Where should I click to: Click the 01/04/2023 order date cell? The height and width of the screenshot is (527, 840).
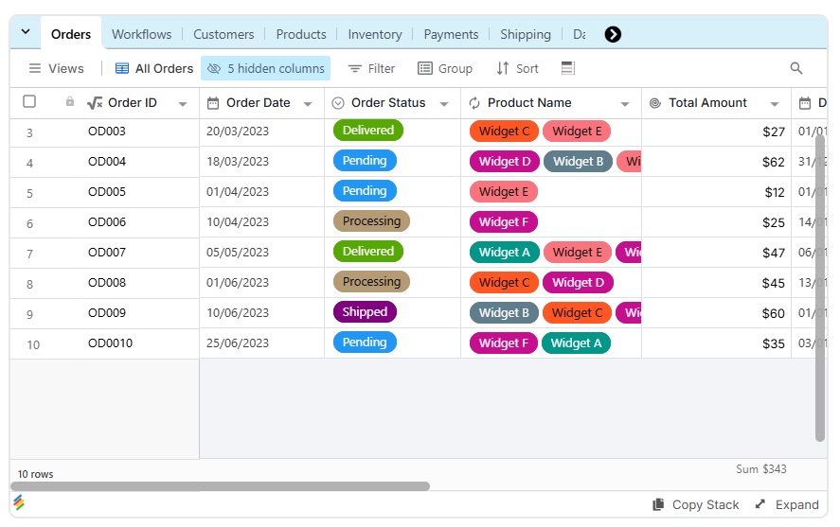pyautogui.click(x=238, y=191)
